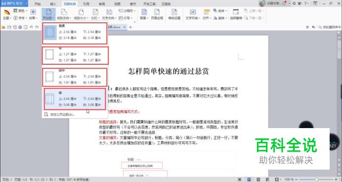Open the 纸张方向 orientation dropdown
342x182 pixels.
click(x=64, y=14)
